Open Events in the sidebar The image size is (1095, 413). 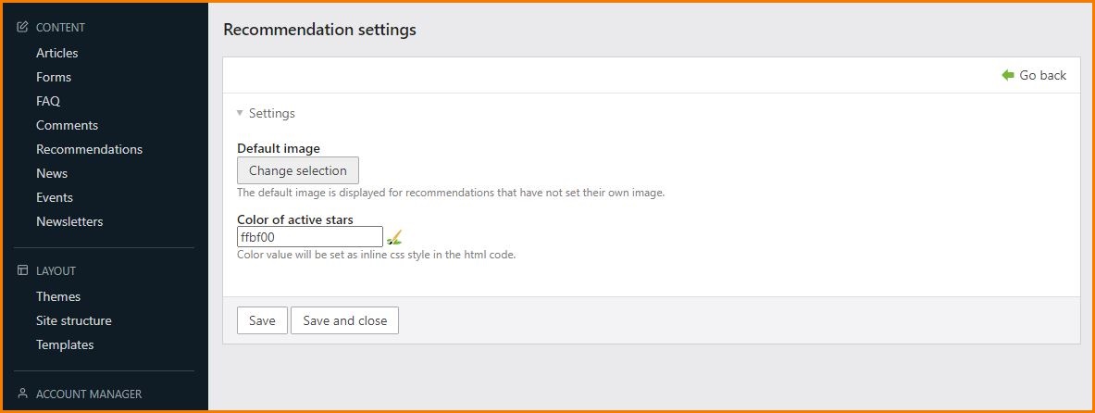[55, 197]
